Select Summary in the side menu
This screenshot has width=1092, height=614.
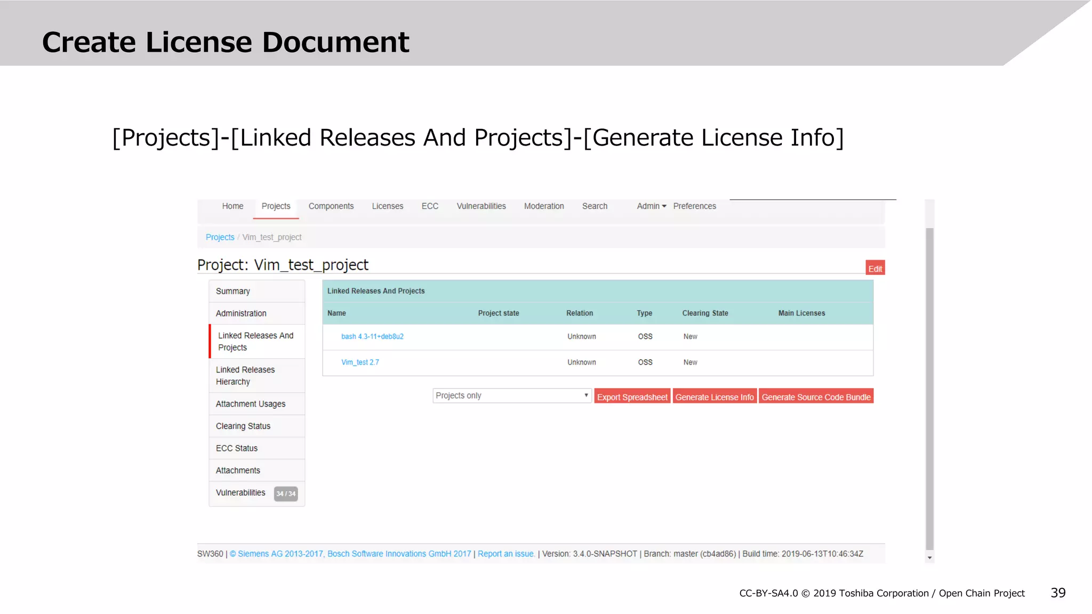coord(257,291)
